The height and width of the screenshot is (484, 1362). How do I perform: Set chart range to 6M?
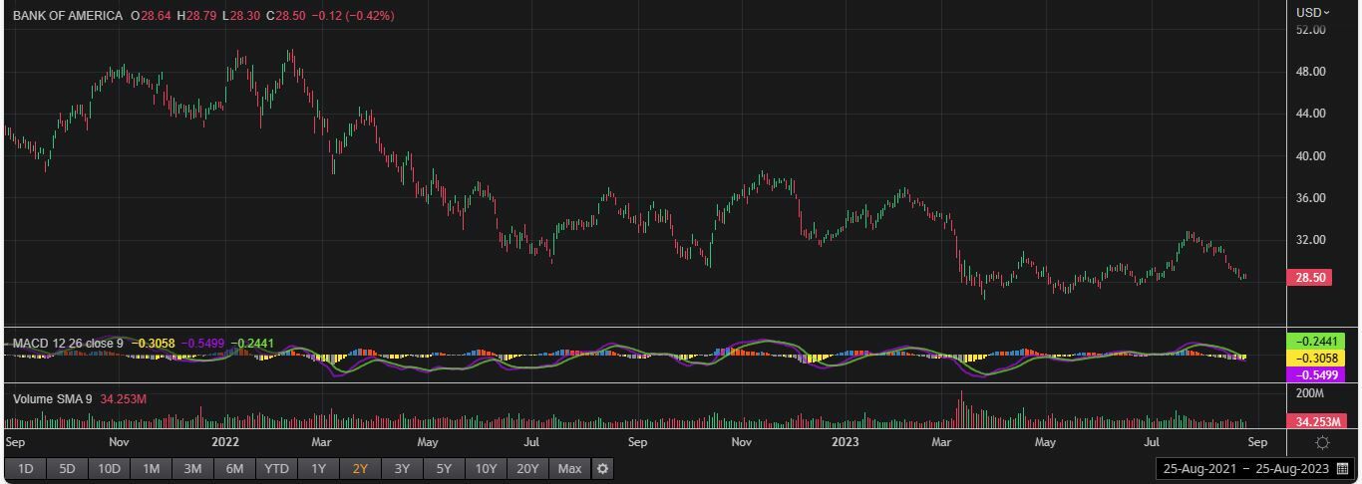pos(235,468)
